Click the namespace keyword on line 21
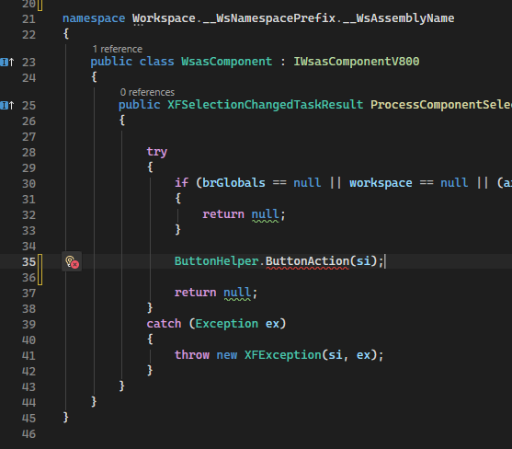512x449 pixels. pyautogui.click(x=94, y=18)
